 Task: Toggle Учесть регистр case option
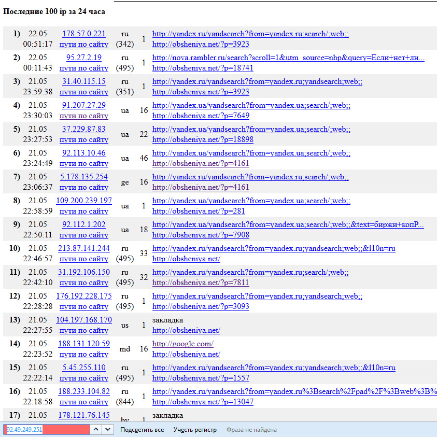pos(195,430)
